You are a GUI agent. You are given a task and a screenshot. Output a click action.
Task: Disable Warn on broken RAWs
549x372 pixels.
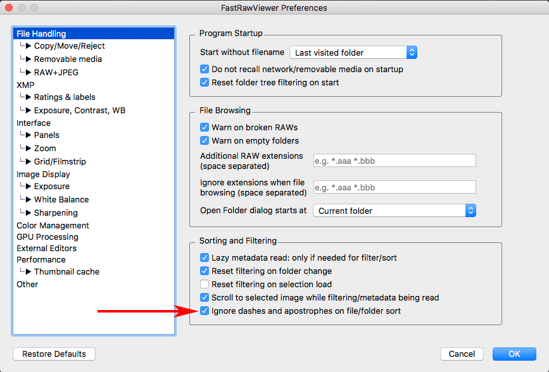pos(205,128)
